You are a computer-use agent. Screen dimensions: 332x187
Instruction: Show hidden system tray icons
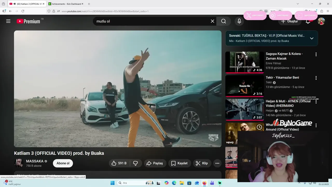[x=299, y=183]
